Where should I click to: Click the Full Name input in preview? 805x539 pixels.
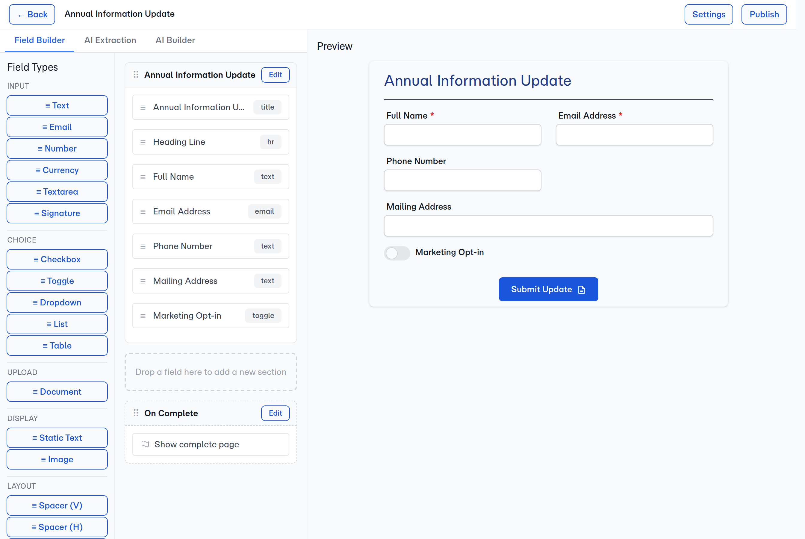click(462, 135)
